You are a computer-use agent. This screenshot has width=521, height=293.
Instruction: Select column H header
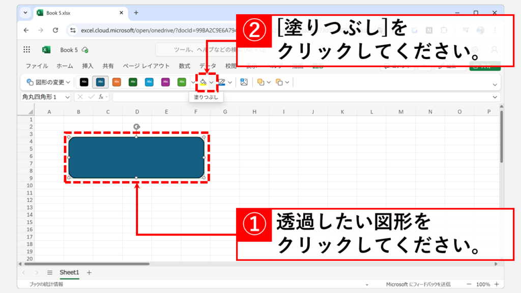(254, 112)
